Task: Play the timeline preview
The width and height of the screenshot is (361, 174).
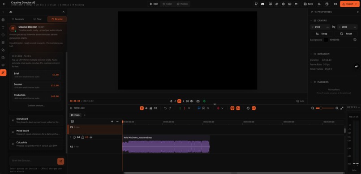Action: tap(179, 101)
